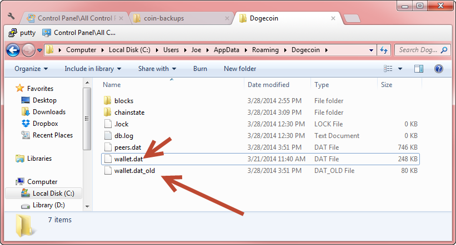This screenshot has height=245, width=456.
Task: Expand the arrow after Computer in breadcrumb
Action: 102,50
